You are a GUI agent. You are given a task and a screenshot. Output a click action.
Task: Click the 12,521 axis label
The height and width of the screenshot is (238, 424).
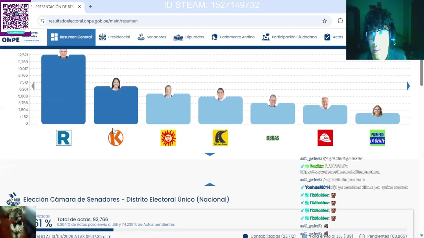pyautogui.click(x=23, y=55)
